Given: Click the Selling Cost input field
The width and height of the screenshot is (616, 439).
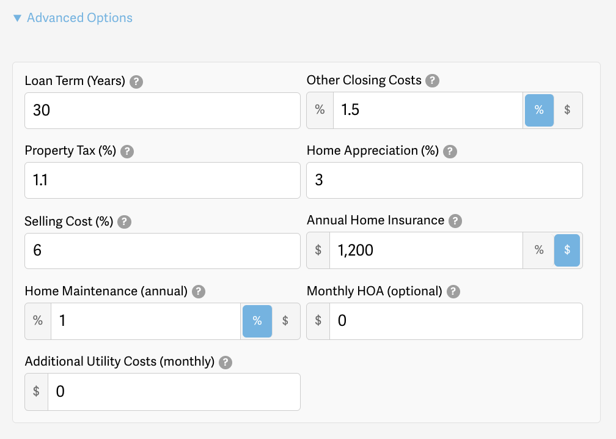Looking at the screenshot, I should (163, 251).
